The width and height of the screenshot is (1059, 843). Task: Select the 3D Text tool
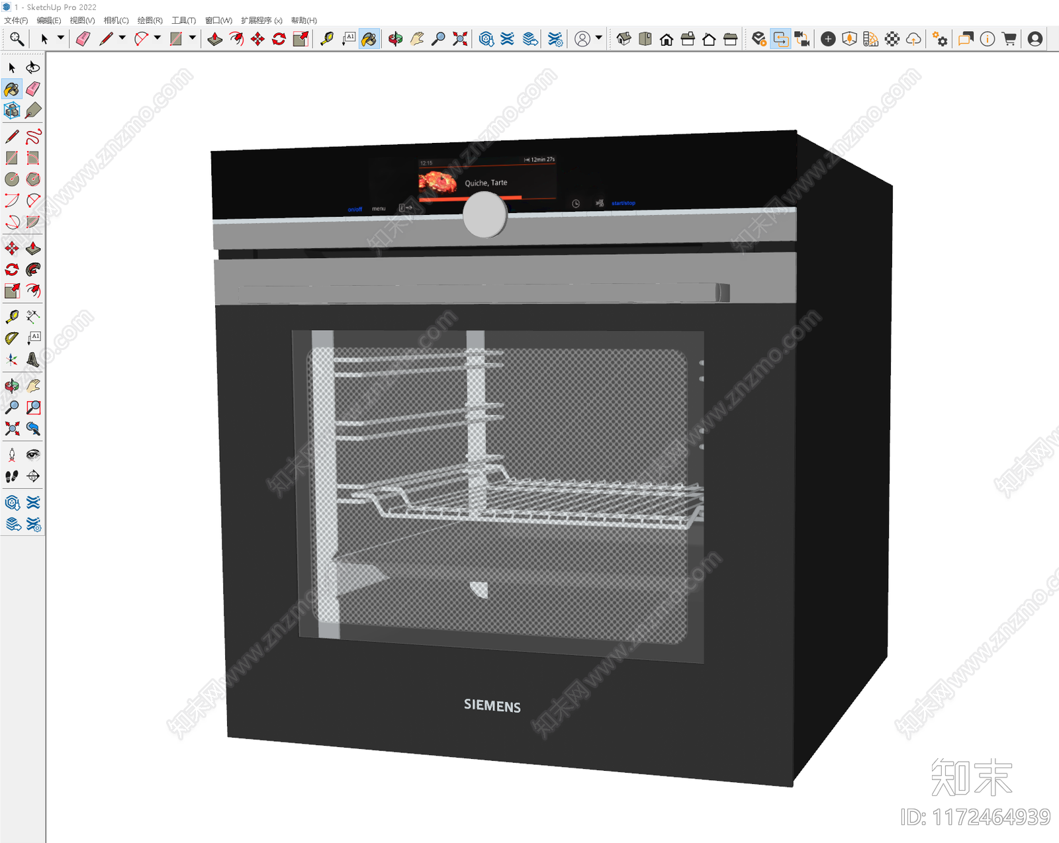33,359
